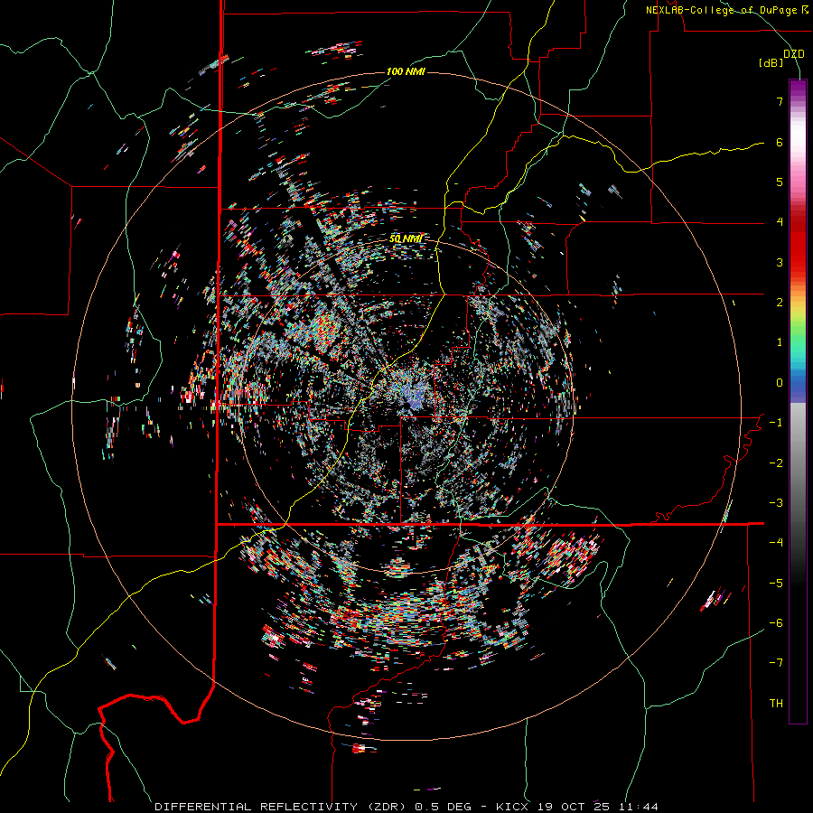Click the 50 NMI range ring label

click(x=406, y=238)
